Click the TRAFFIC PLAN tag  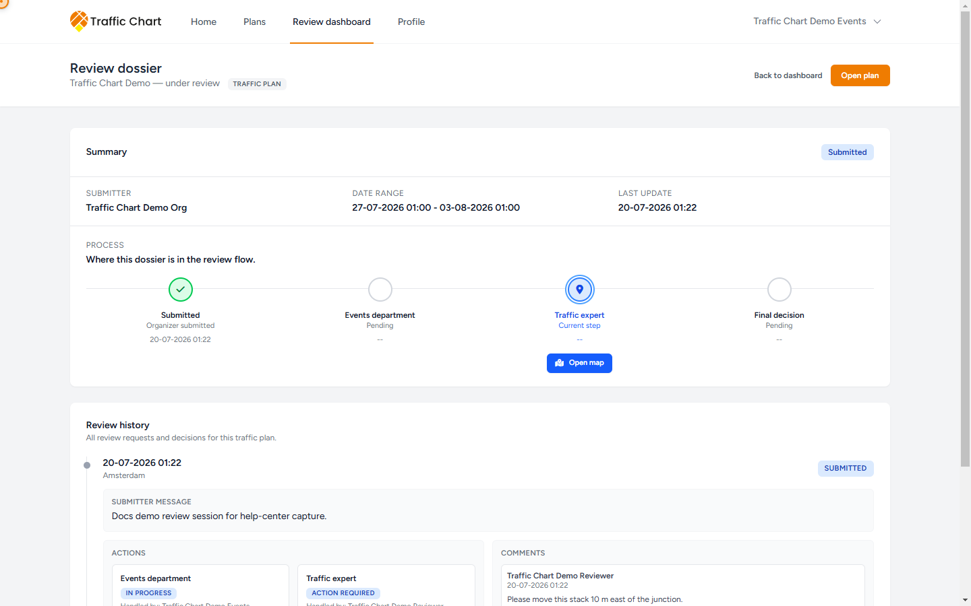(257, 84)
